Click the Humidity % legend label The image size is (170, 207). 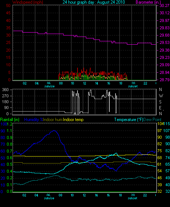34,120
